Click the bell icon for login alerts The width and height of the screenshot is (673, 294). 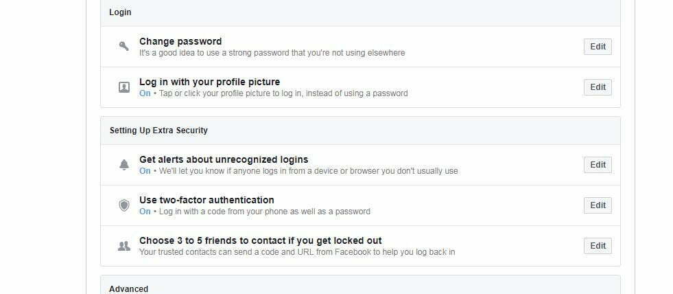pos(124,165)
